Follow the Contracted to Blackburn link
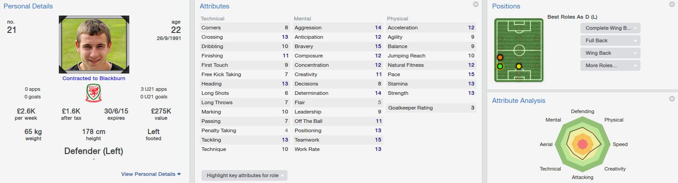The width and height of the screenshot is (678, 183). click(94, 78)
